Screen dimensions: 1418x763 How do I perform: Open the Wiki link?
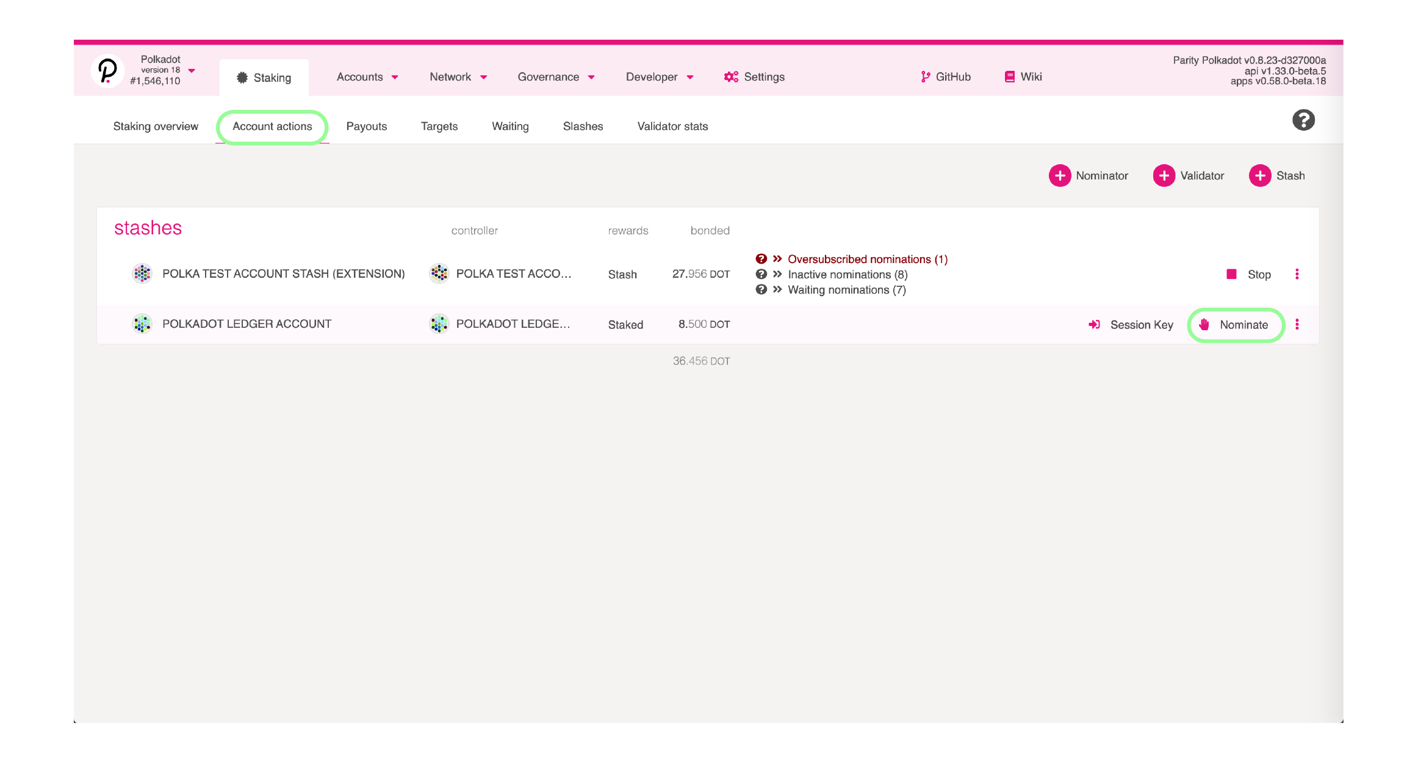tap(1031, 77)
